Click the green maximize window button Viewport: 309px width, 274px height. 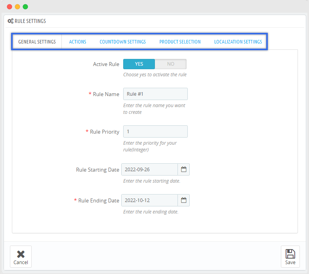tap(25, 7)
